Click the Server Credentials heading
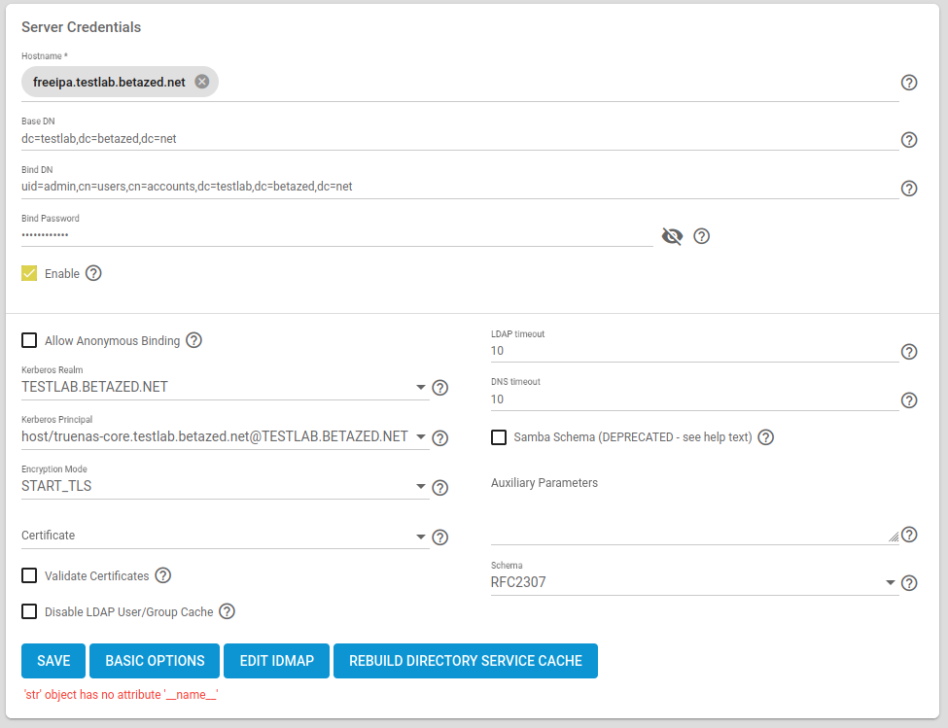This screenshot has height=728, width=948. pyautogui.click(x=81, y=27)
